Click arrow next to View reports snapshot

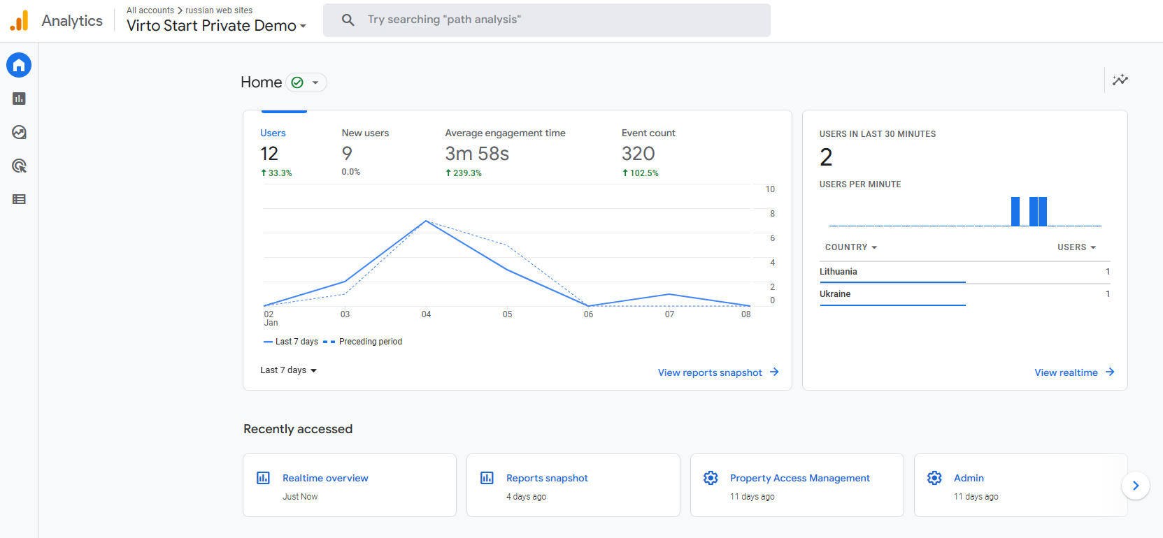(774, 372)
